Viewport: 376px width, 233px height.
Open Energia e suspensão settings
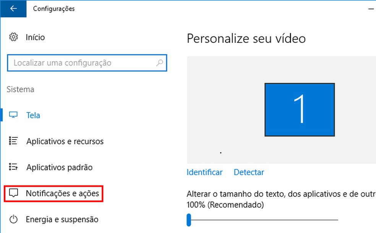(62, 219)
